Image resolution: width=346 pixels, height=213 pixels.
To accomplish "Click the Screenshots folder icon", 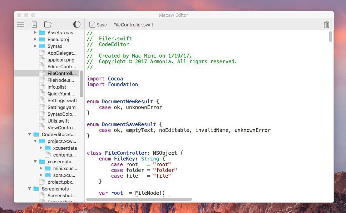I will (36, 189).
